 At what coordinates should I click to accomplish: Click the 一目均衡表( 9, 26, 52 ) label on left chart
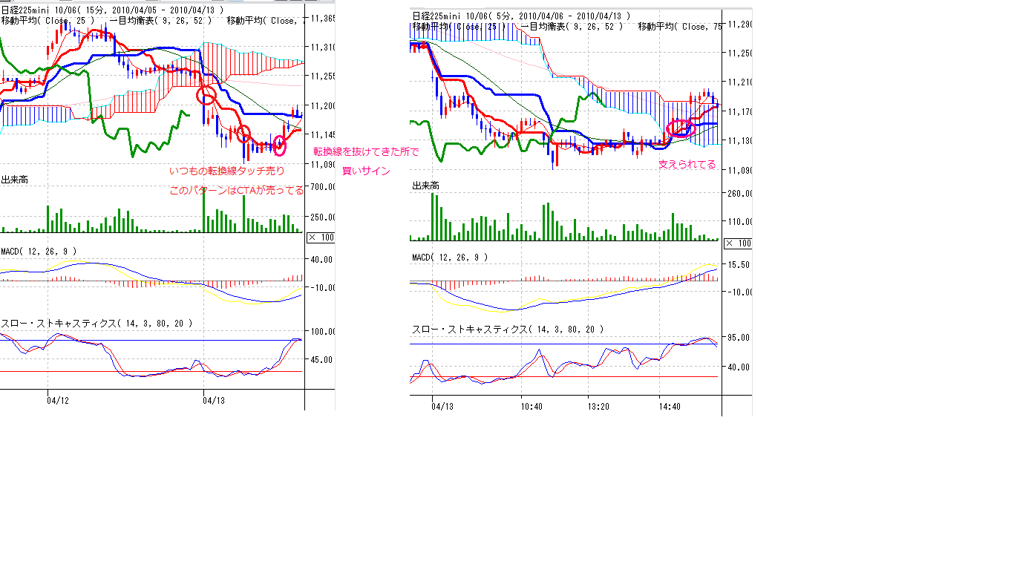click(160, 21)
